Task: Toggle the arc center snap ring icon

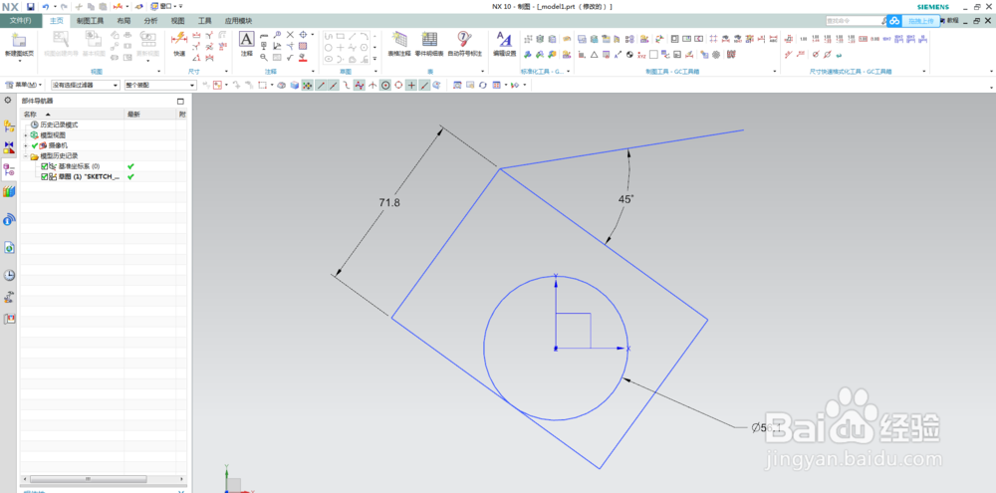Action: point(399,85)
